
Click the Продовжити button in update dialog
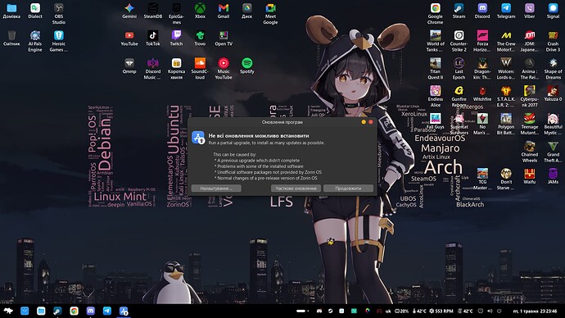point(348,189)
